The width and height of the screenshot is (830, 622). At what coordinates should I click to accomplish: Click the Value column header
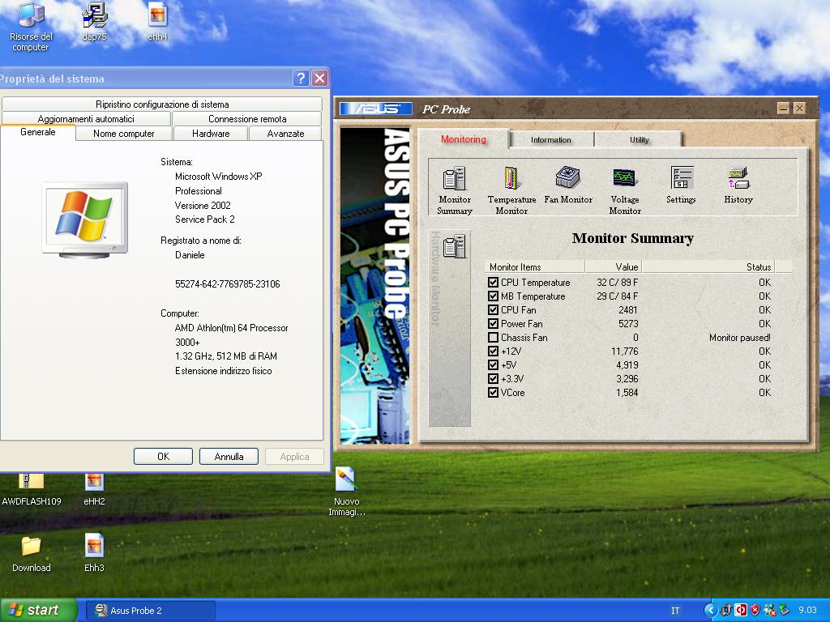[x=614, y=266]
